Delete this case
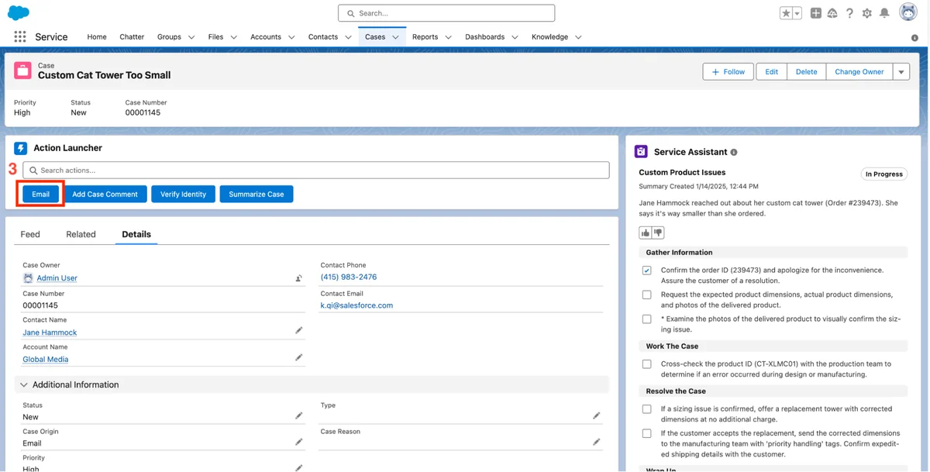Image resolution: width=930 pixels, height=472 pixels. click(806, 71)
